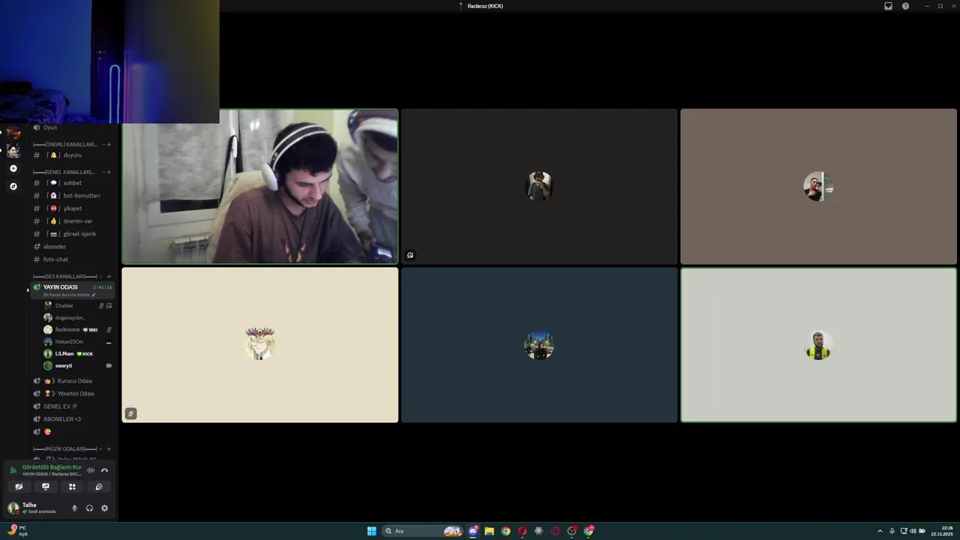960x540 pixels.
Task: Open Opera browser from taskbar
Action: click(x=522, y=531)
